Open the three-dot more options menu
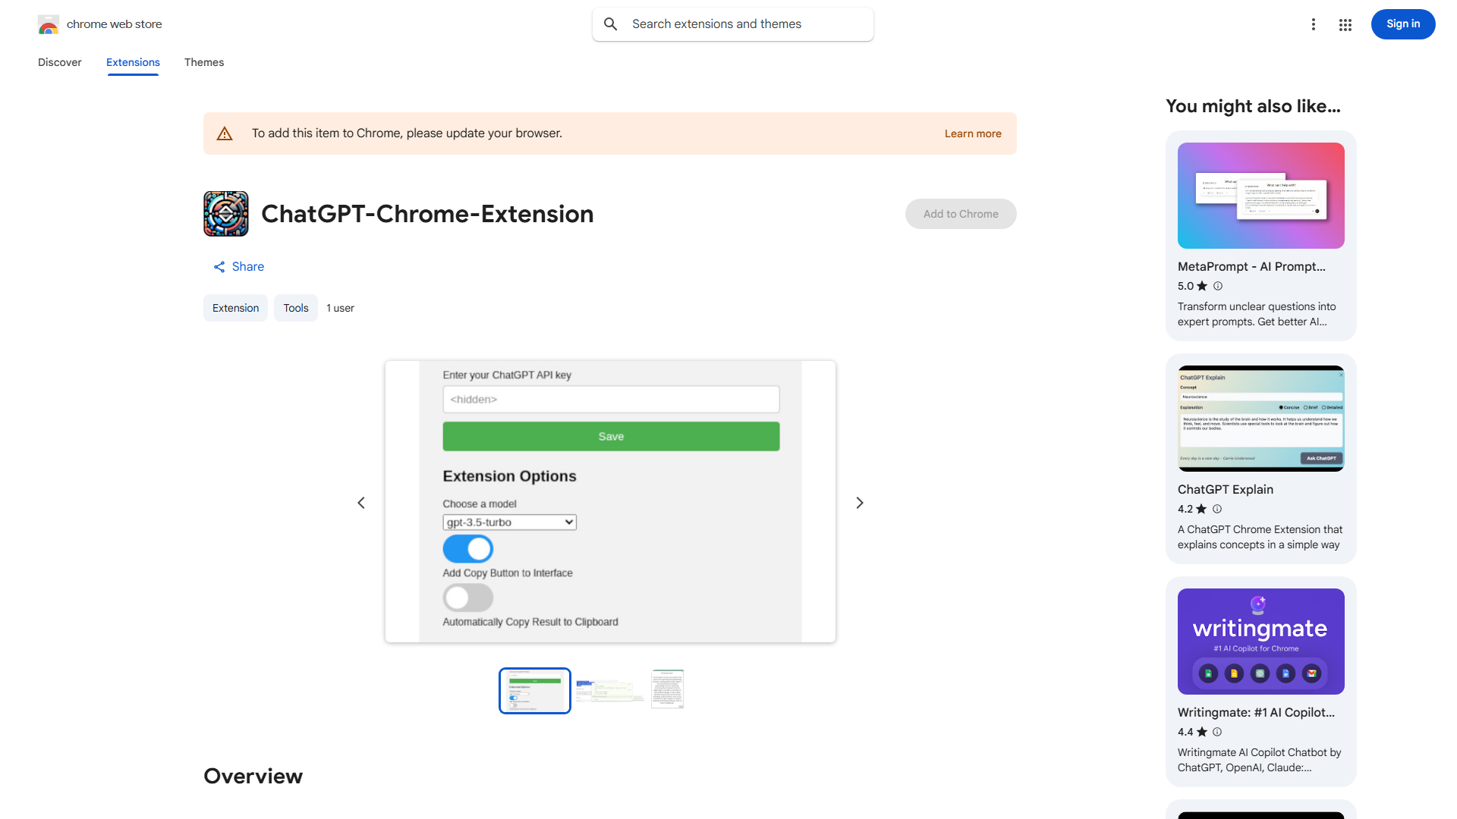Viewport: 1457px width, 819px height. (x=1314, y=24)
